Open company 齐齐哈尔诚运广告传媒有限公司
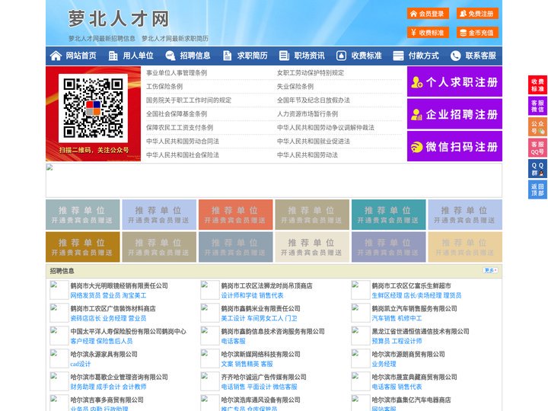The image size is (548, 411). coord(264,377)
